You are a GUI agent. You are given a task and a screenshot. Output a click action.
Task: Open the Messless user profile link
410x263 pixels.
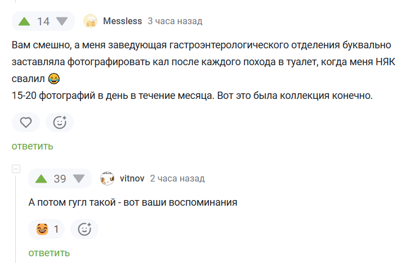[x=122, y=21]
